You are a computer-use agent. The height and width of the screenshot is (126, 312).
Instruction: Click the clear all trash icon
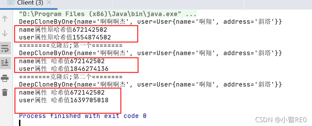pyautogui.click(x=5, y=92)
